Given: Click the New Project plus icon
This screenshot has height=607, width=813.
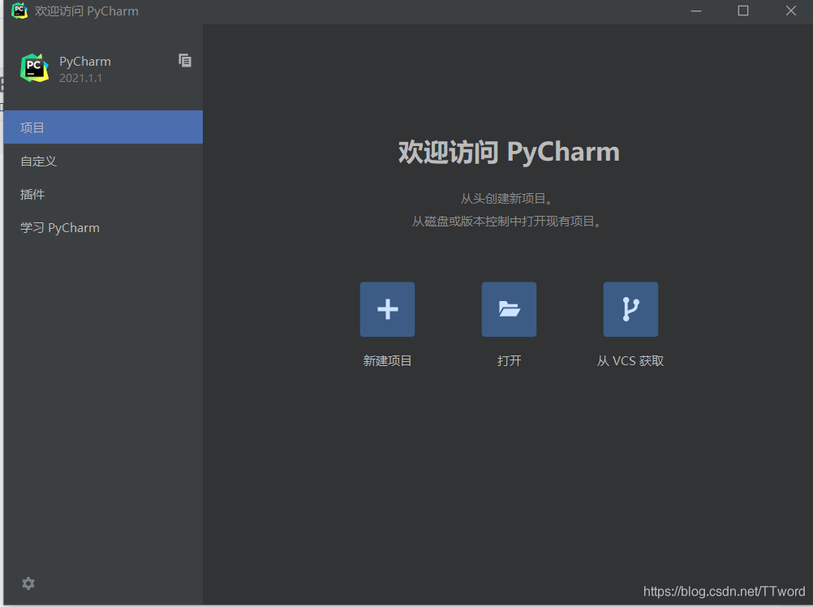Looking at the screenshot, I should tap(387, 309).
